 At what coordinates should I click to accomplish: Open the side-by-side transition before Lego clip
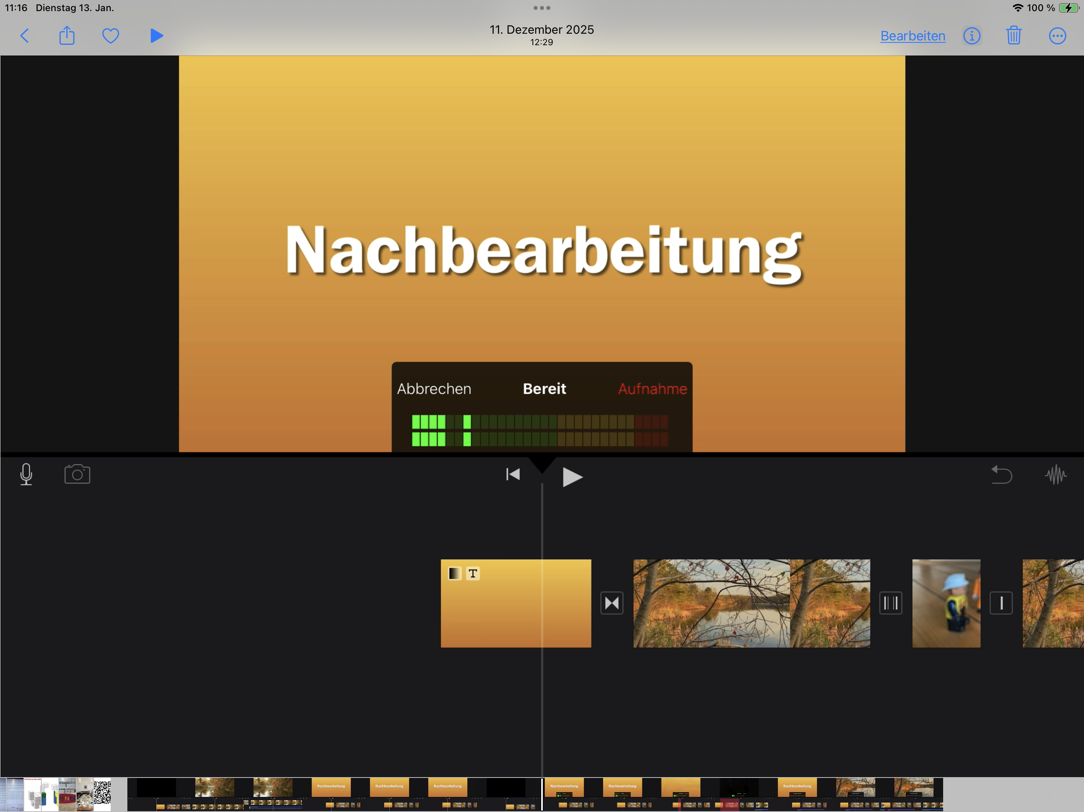point(891,603)
